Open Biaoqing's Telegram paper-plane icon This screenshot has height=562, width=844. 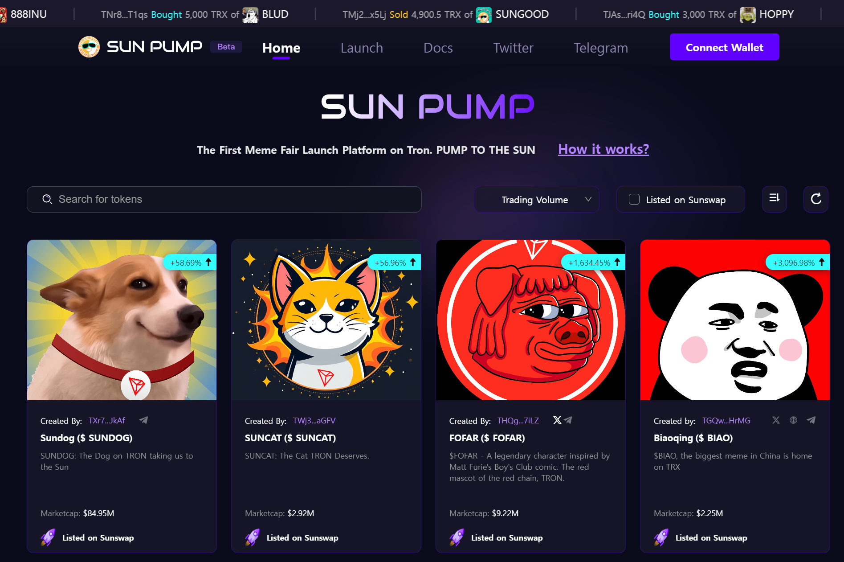tap(811, 420)
